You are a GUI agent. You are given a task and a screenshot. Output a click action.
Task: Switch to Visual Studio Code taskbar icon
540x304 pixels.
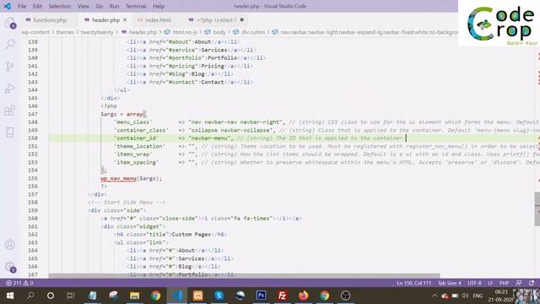177,296
